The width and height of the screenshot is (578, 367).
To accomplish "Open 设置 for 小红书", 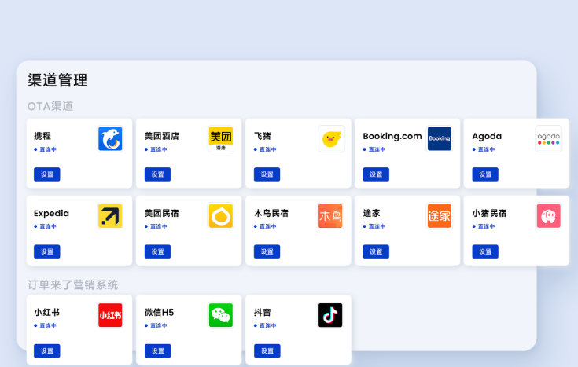I will tap(47, 350).
